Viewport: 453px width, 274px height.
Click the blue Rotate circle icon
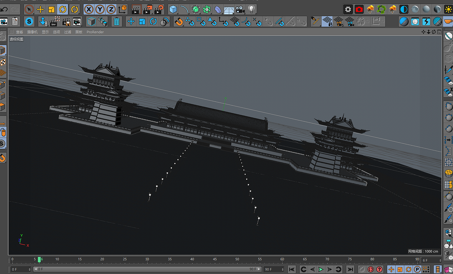pos(153,22)
